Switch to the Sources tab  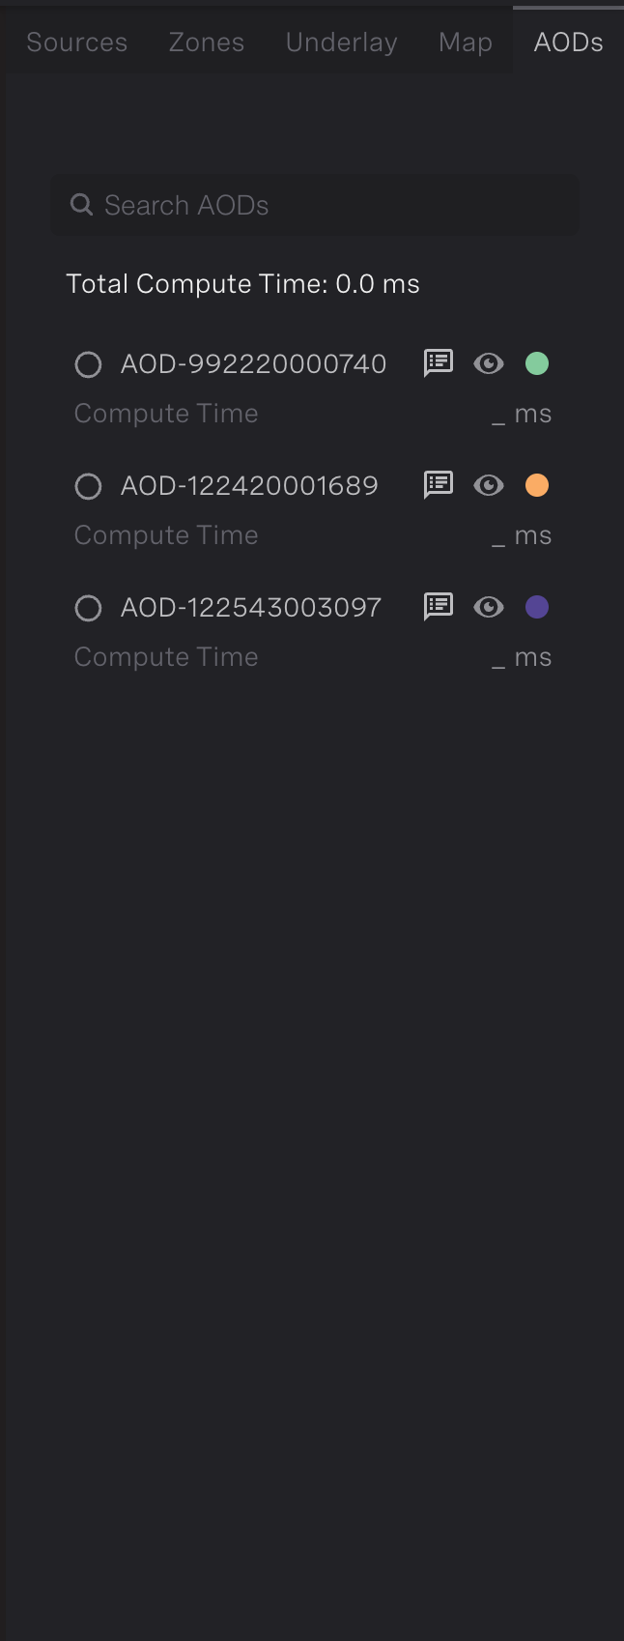77,43
